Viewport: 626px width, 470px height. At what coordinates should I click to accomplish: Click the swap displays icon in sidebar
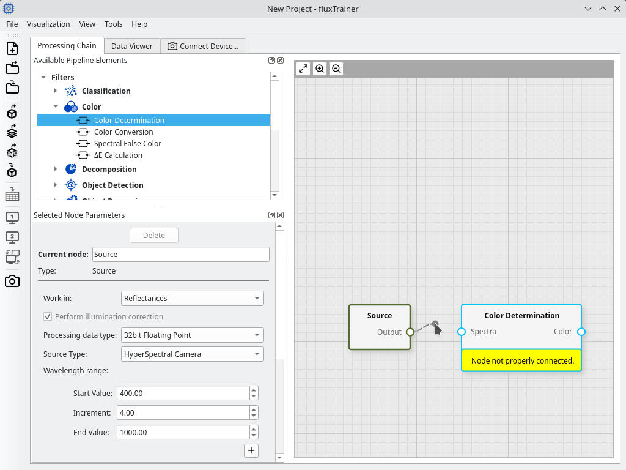(12, 257)
